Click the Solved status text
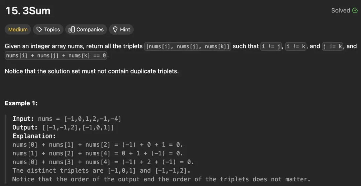 (x=340, y=10)
